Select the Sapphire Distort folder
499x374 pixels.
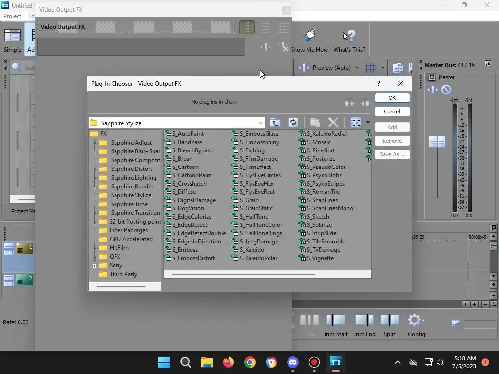(x=132, y=169)
